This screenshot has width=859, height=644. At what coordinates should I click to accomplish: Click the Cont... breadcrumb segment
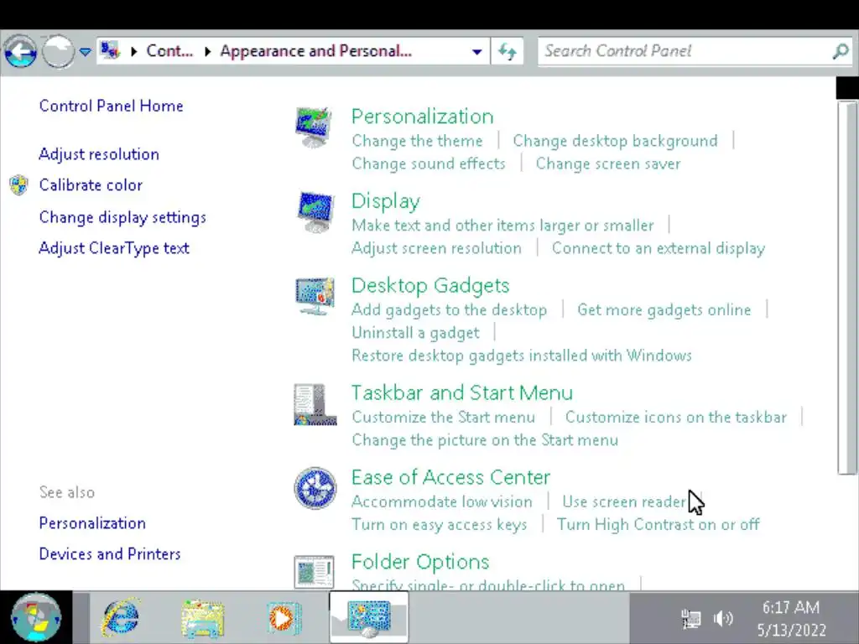pos(169,51)
